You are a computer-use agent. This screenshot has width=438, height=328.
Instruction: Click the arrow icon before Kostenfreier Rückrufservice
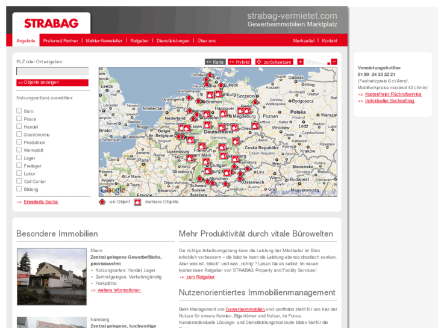[x=361, y=94]
